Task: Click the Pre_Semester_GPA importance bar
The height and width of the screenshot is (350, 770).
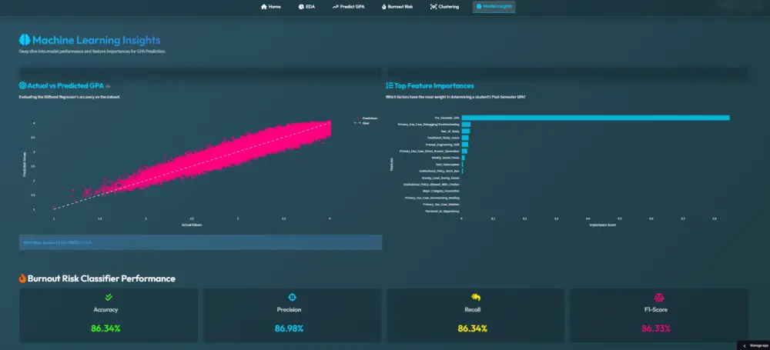Action: [595, 118]
